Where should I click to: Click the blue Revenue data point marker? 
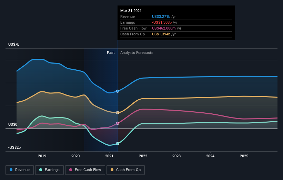point(118,91)
